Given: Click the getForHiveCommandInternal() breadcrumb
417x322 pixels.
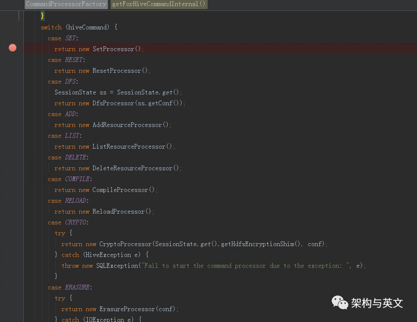Looking at the screenshot, I should [x=159, y=4].
